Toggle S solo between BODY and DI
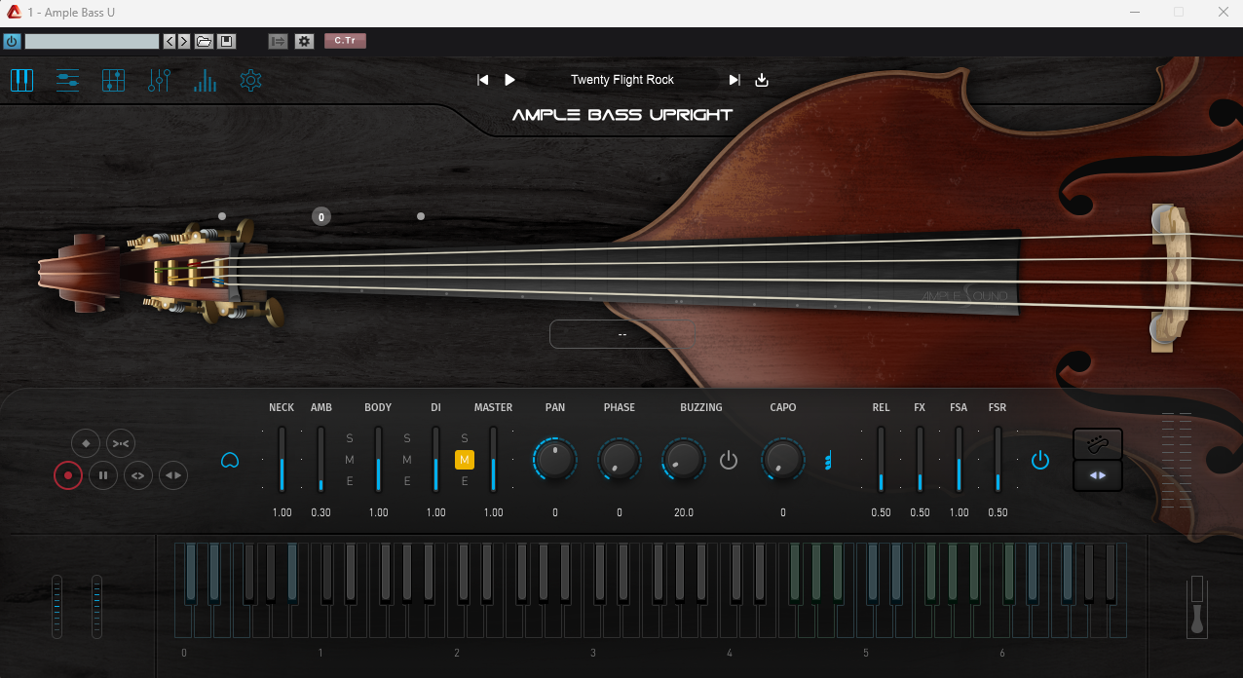Viewport: 1243px width, 678px height. (x=407, y=438)
